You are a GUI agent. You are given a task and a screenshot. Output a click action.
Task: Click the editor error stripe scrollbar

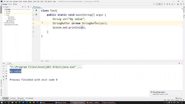[182, 34]
